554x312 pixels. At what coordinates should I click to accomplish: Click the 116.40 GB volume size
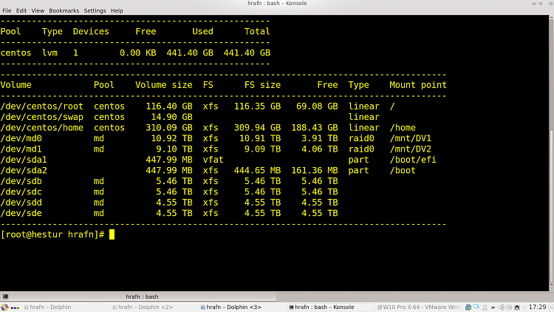click(169, 106)
